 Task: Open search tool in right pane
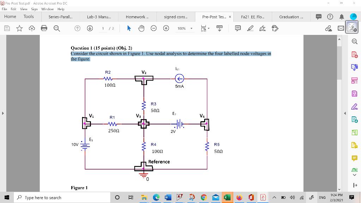[355, 42]
